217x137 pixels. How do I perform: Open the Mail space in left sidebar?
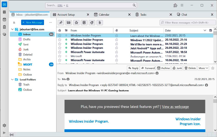[4, 5]
